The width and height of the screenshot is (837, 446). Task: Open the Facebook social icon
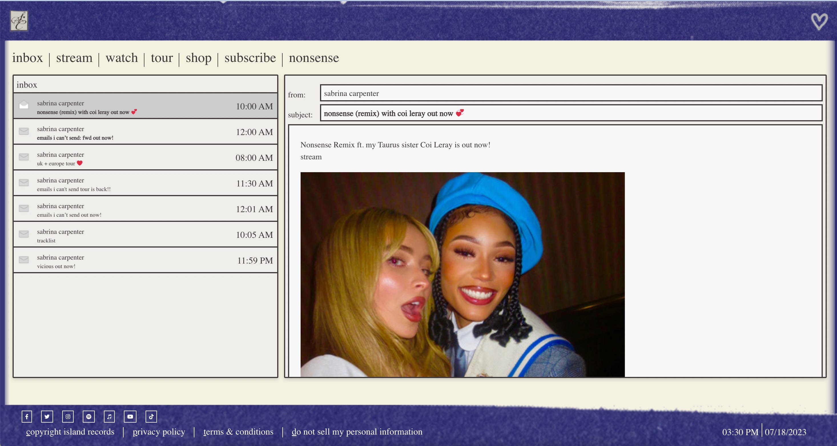27,416
